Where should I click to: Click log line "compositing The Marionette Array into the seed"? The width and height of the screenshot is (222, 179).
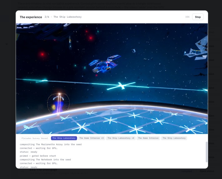coord(51,144)
